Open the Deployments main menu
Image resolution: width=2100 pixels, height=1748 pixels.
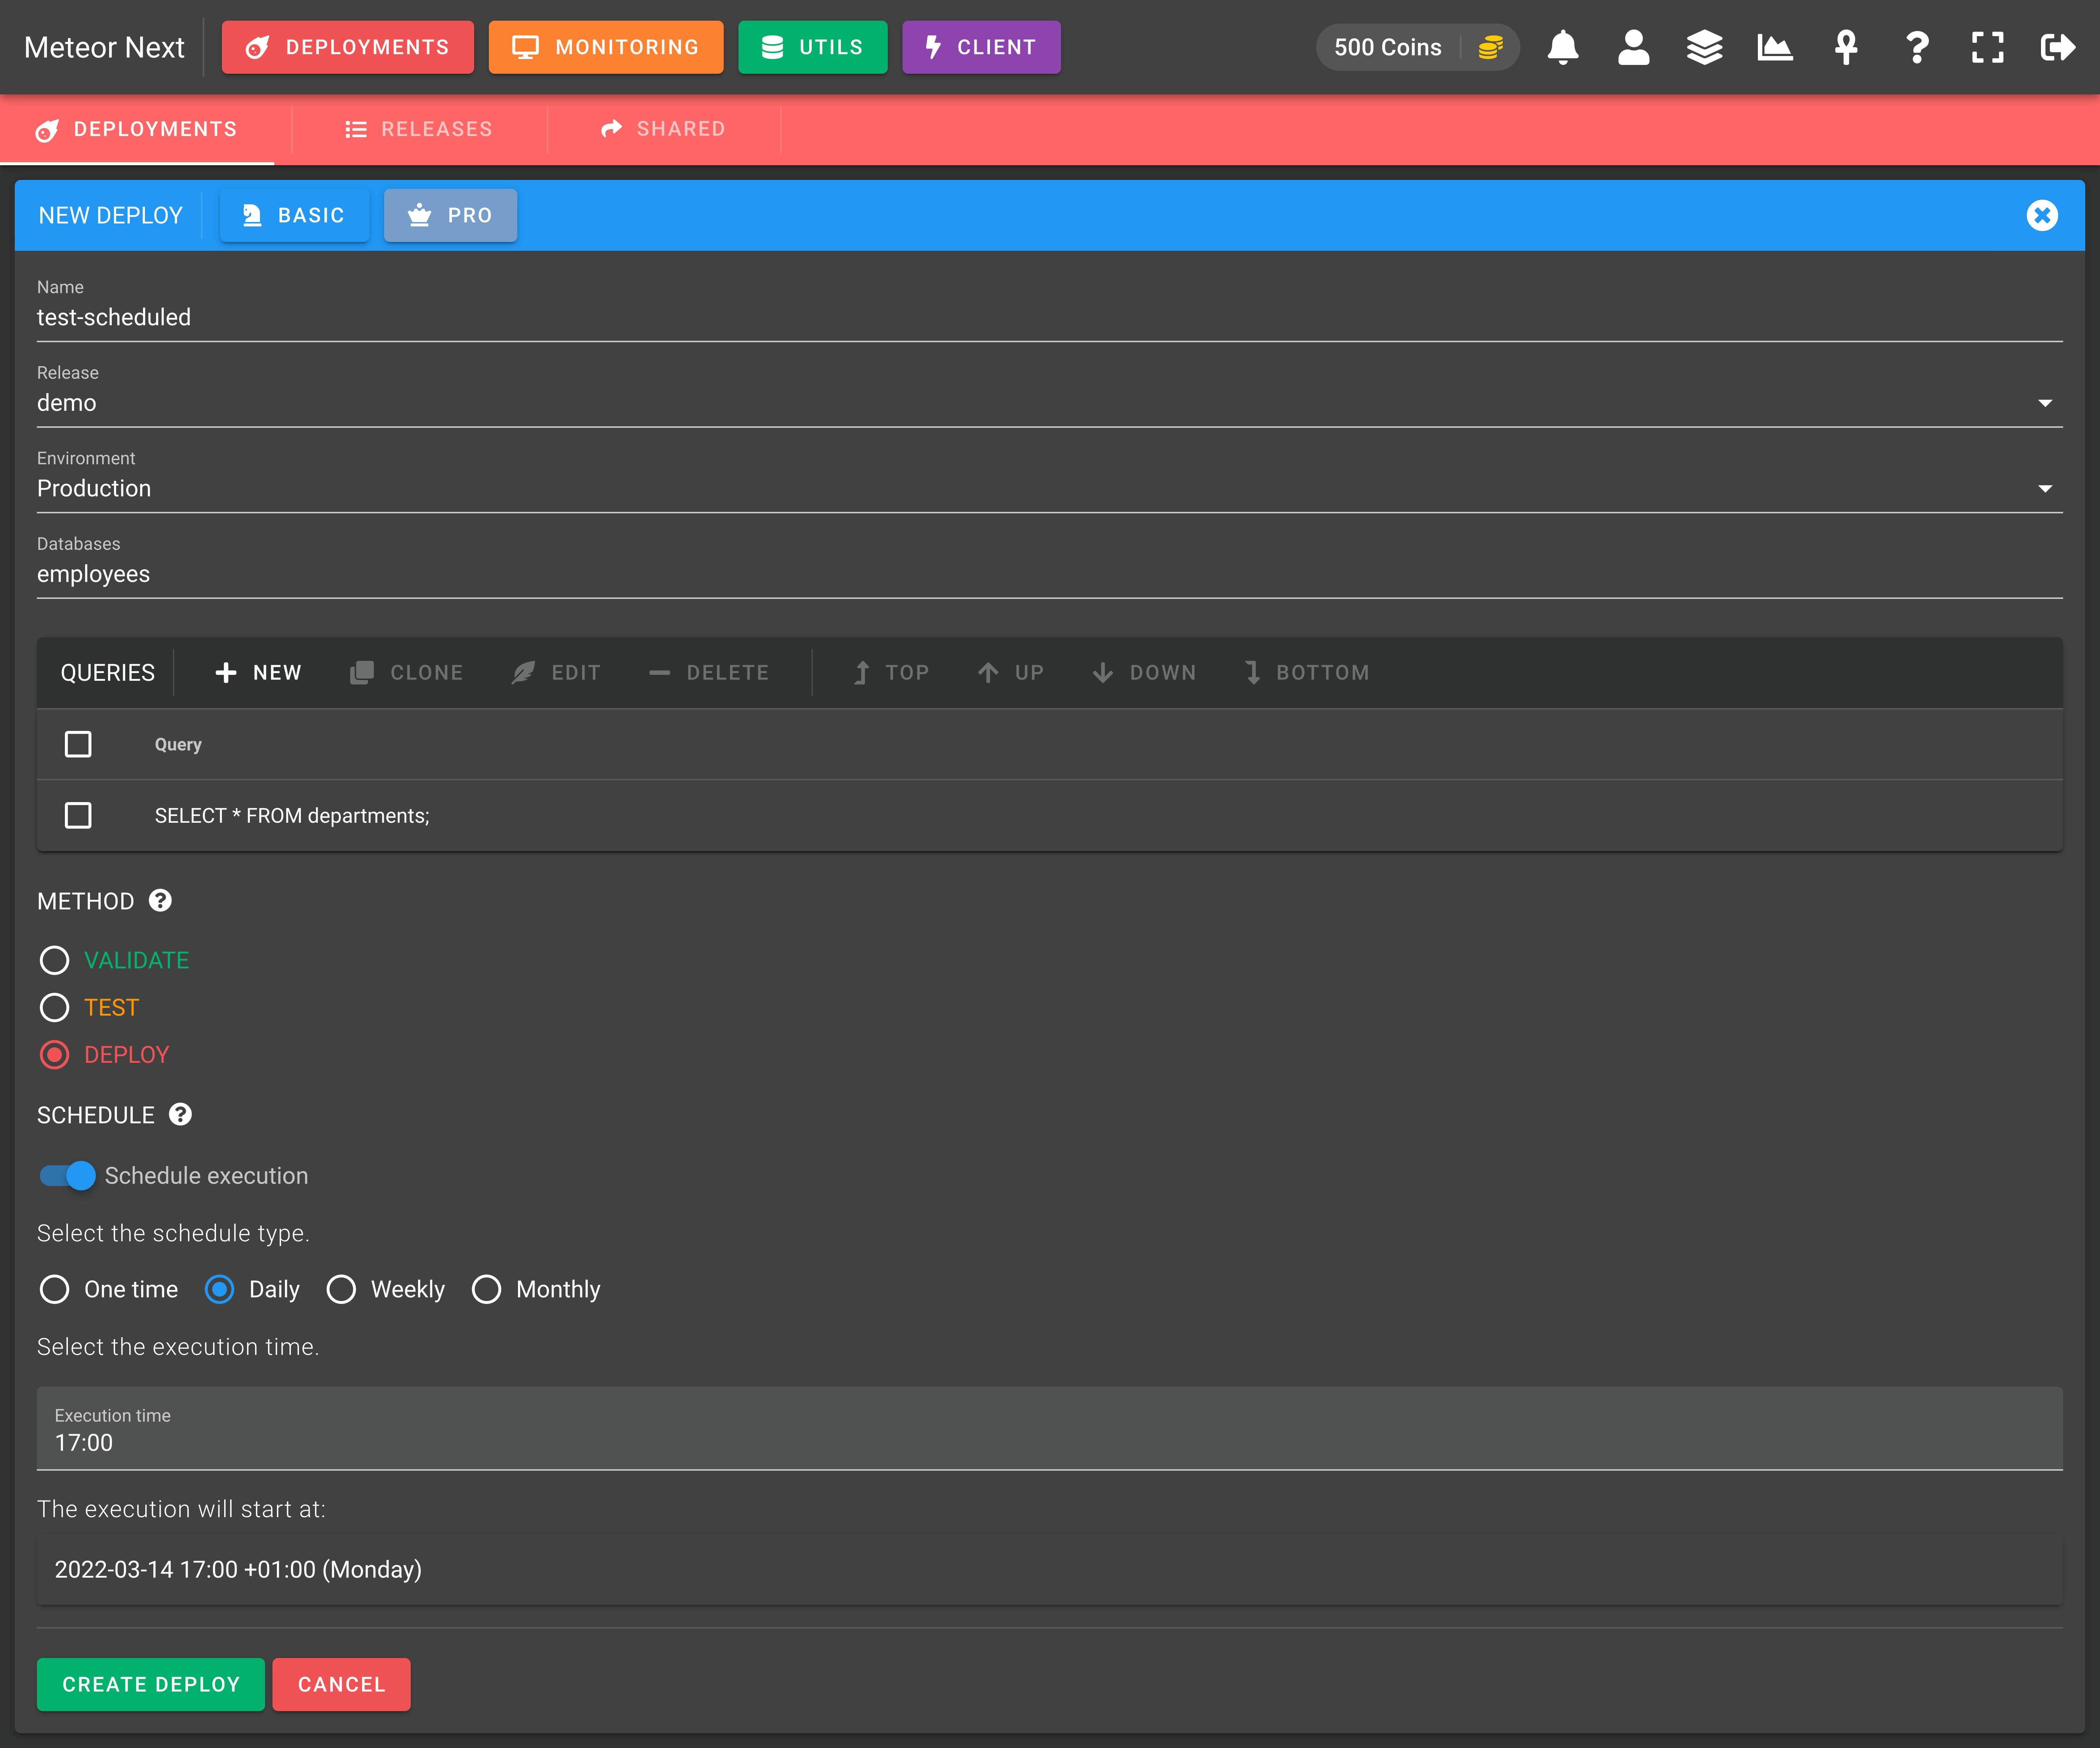[348, 47]
